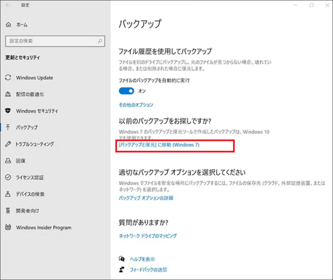
Task: Go to デバイスの検索 page
Action: point(30,194)
